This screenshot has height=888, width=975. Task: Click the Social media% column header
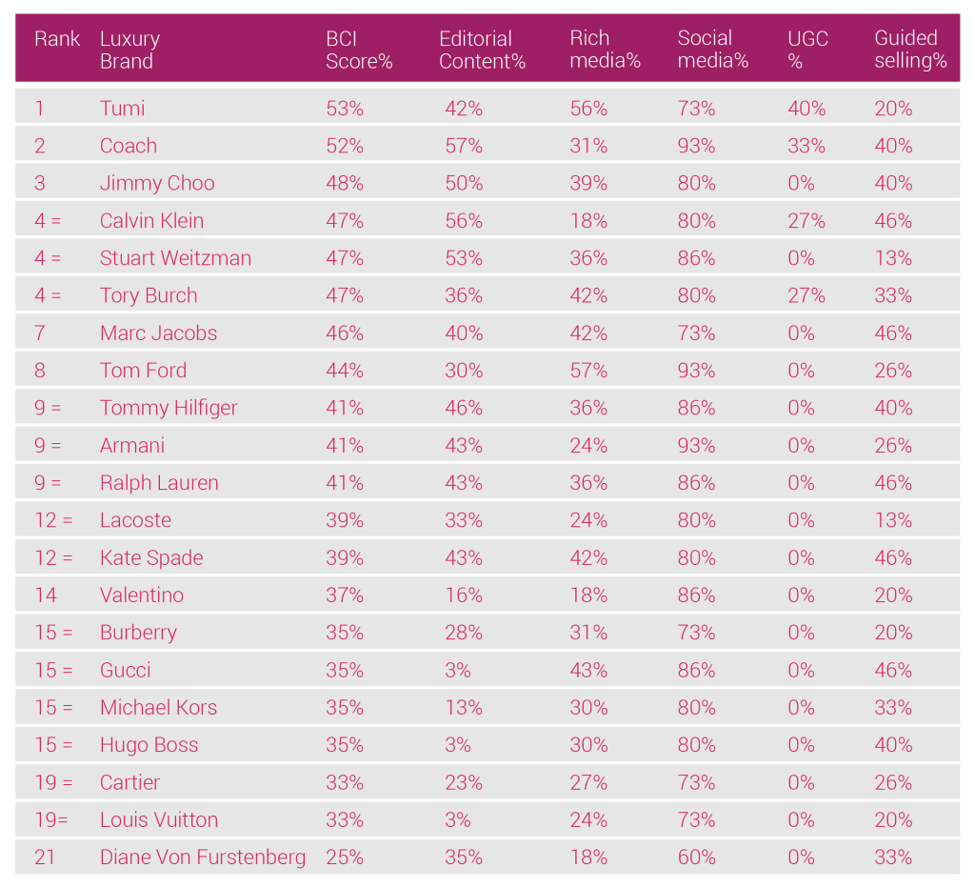pos(713,50)
